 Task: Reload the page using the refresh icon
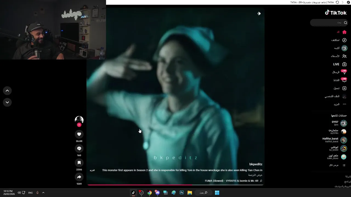[x=337, y=2]
